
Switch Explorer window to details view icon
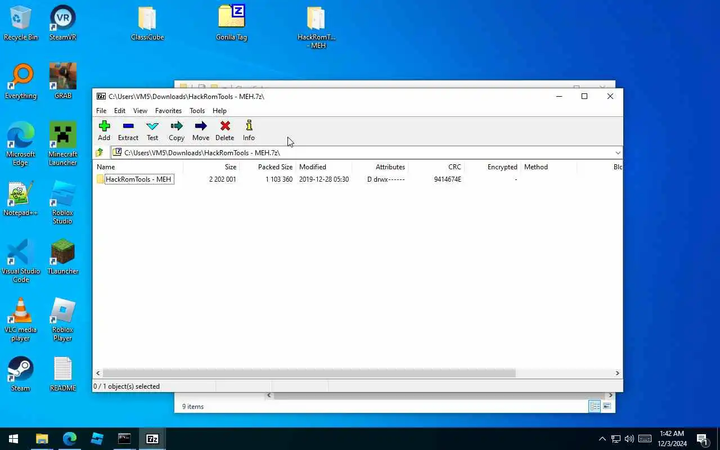click(x=595, y=406)
